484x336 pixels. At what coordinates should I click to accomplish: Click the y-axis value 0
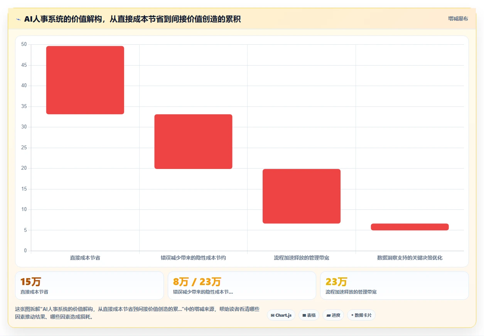[25, 251]
